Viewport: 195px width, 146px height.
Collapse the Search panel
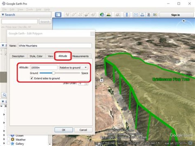coord(3,15)
